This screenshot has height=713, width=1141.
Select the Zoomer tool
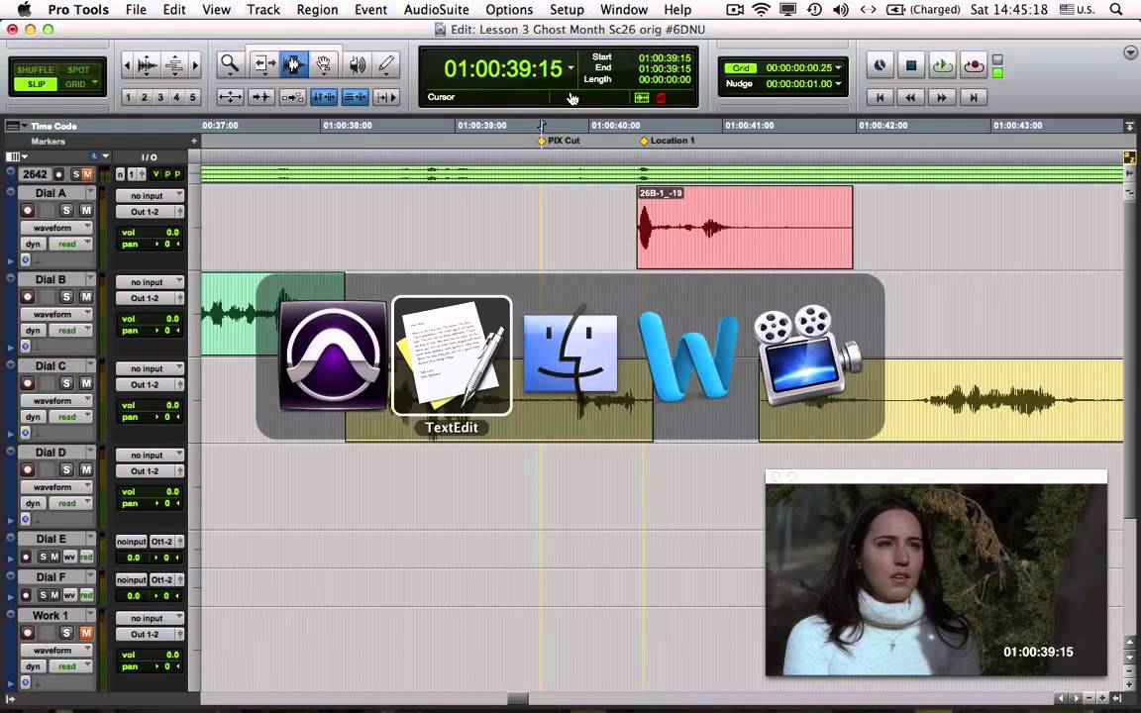coord(230,64)
